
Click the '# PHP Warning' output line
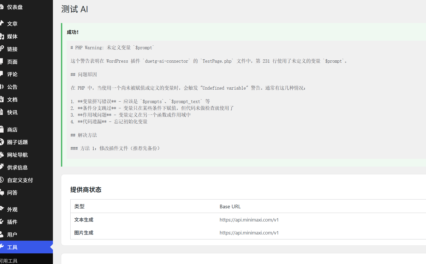pyautogui.click(x=112, y=48)
